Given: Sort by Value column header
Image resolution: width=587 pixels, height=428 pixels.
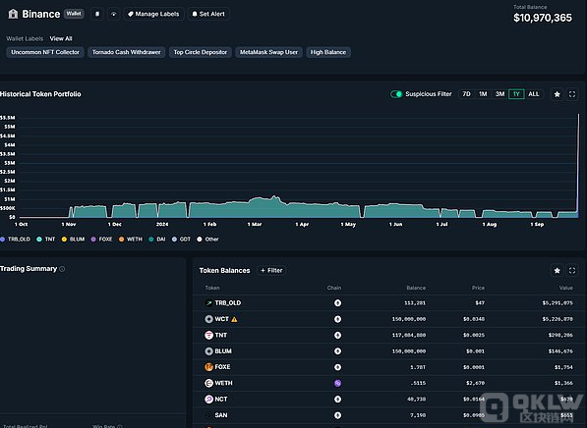Looking at the screenshot, I should [566, 288].
